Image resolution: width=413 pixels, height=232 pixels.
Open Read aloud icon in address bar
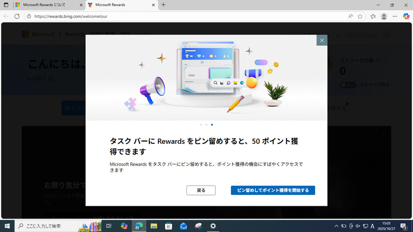pos(351,16)
